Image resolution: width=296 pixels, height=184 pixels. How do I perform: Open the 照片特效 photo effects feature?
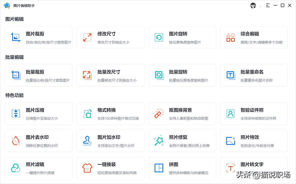(x=230, y=141)
